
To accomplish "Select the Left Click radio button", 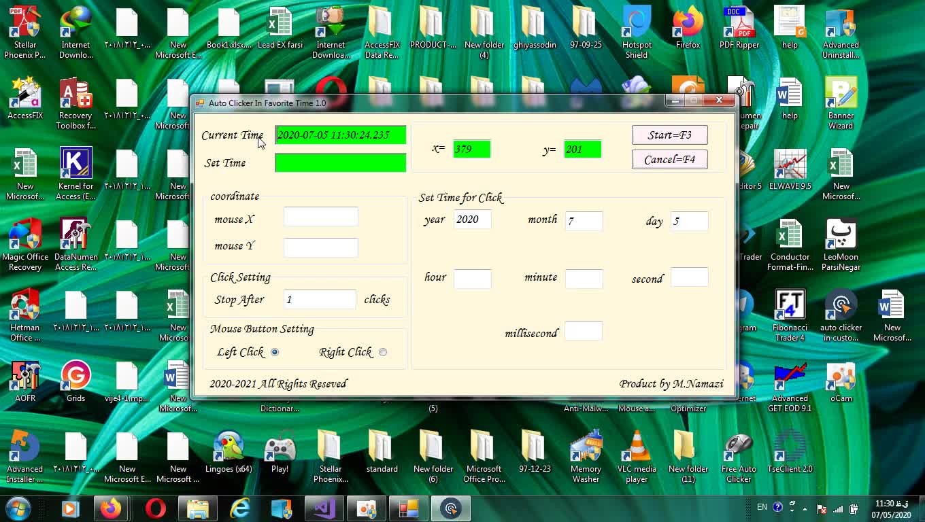I will click(275, 352).
